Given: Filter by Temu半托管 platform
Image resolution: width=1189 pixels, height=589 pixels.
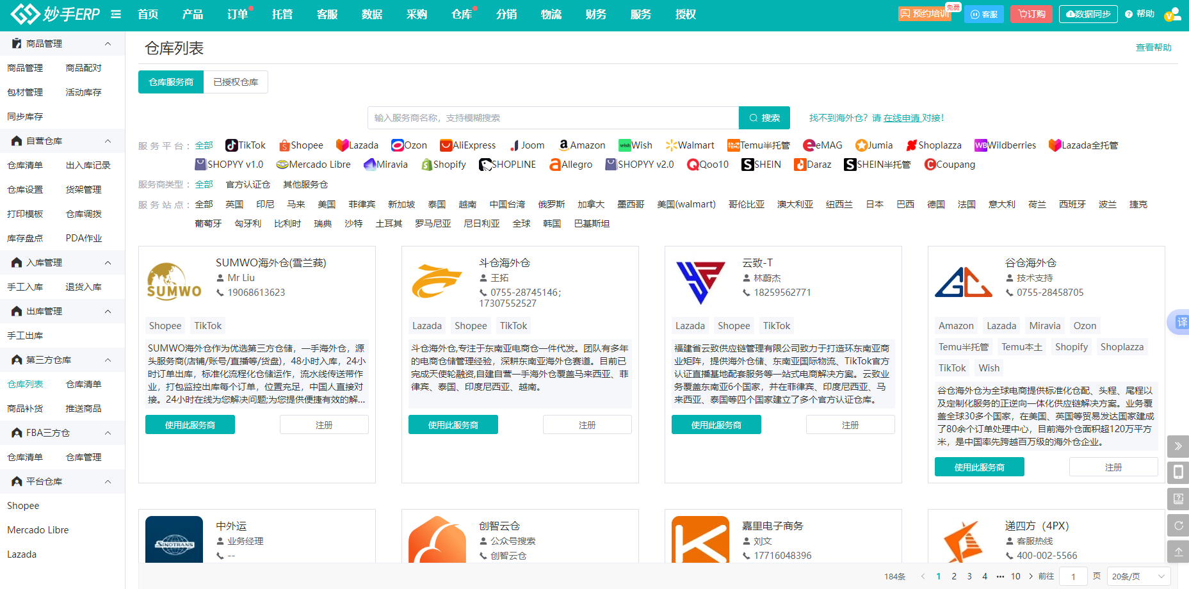Looking at the screenshot, I should pos(759,145).
